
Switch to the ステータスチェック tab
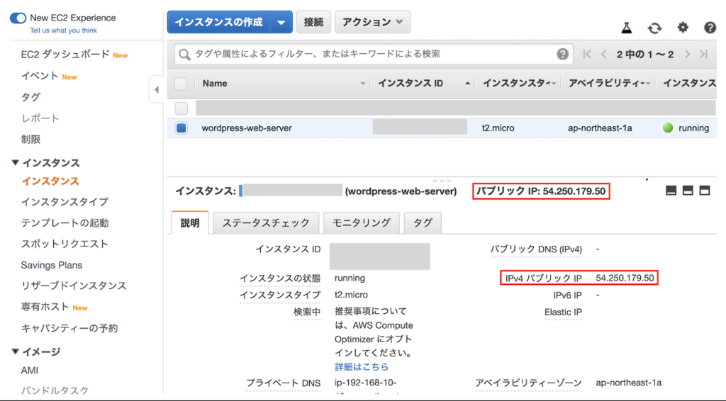pyautogui.click(x=266, y=222)
